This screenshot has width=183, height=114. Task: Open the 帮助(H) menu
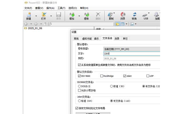coord(84,8)
